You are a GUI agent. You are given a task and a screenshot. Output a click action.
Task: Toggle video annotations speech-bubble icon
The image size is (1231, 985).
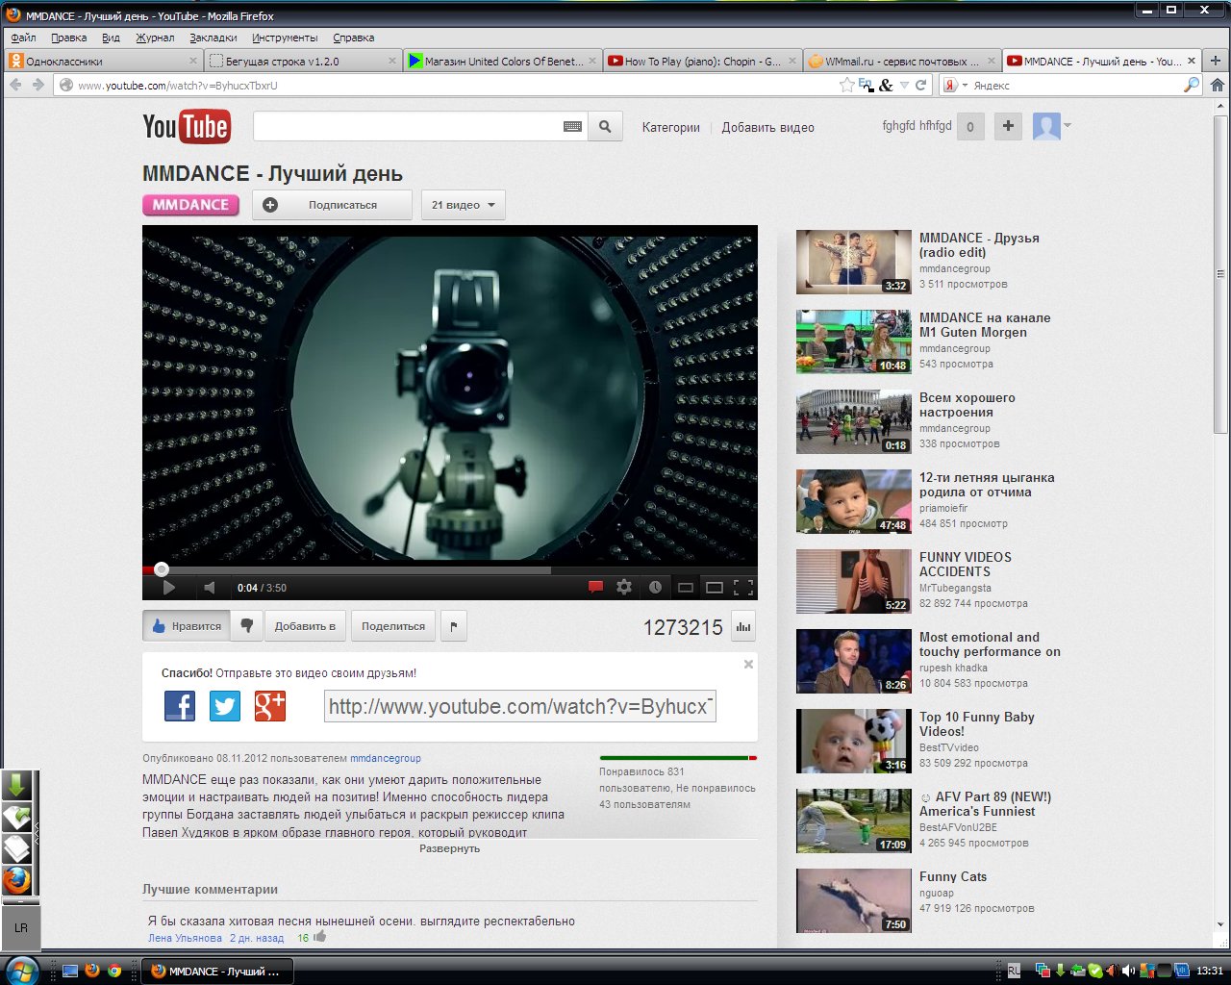(595, 587)
